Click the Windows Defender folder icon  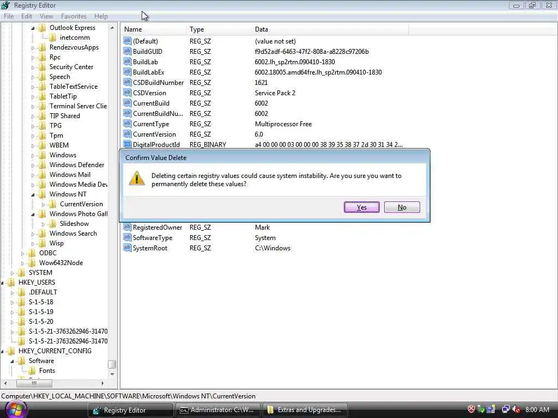tap(43, 165)
